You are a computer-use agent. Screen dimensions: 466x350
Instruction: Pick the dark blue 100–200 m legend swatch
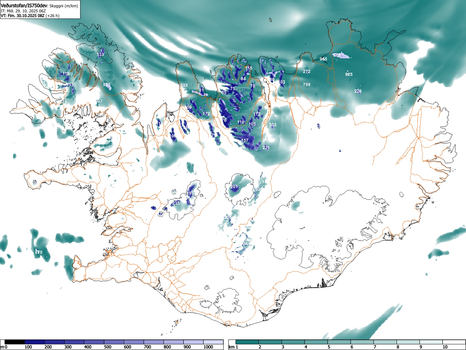35,342
